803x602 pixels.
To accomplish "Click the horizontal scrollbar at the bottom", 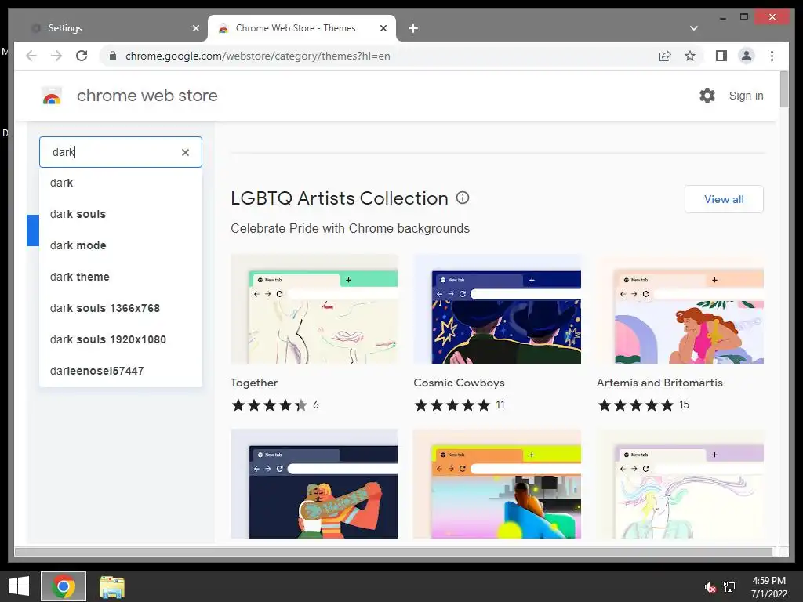I will [x=394, y=551].
